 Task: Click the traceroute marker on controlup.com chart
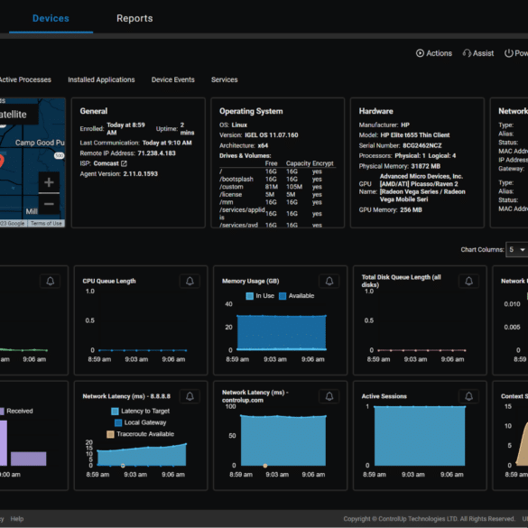[x=265, y=466]
